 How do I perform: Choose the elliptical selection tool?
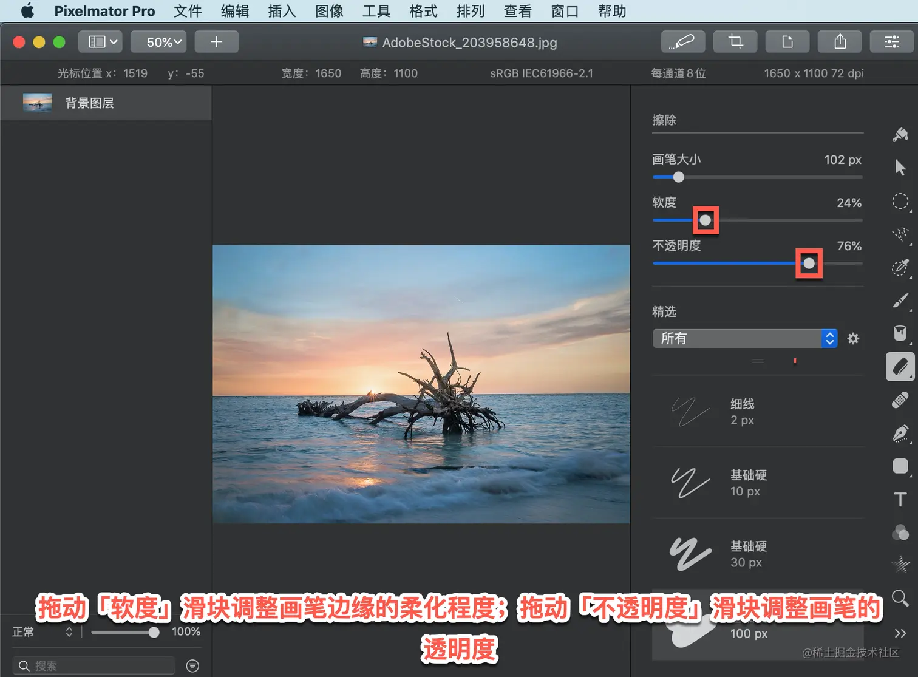900,202
